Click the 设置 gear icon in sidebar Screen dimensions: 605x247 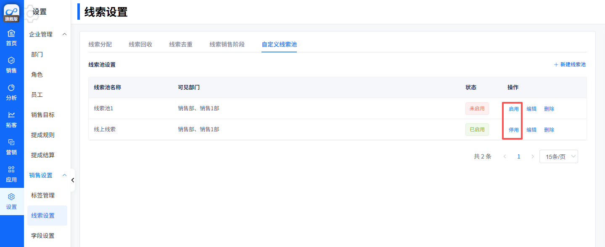coord(11,197)
